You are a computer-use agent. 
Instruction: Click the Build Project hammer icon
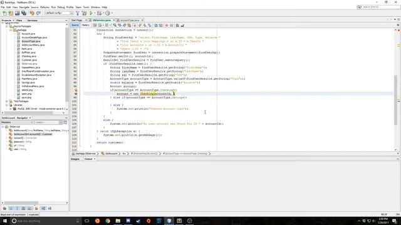tap(78, 13)
